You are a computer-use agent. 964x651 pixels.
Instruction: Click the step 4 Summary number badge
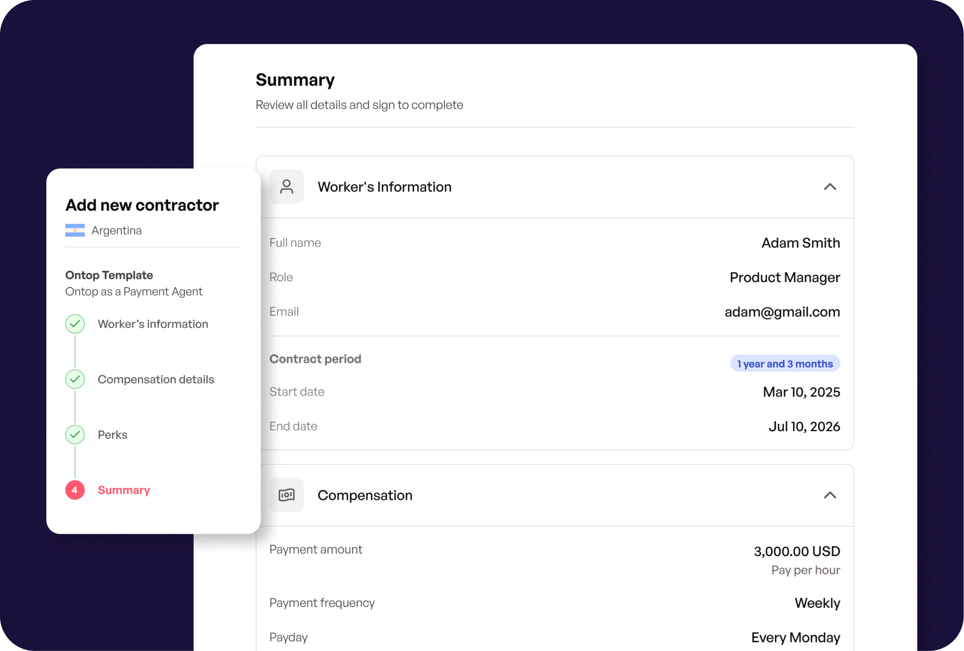point(75,490)
